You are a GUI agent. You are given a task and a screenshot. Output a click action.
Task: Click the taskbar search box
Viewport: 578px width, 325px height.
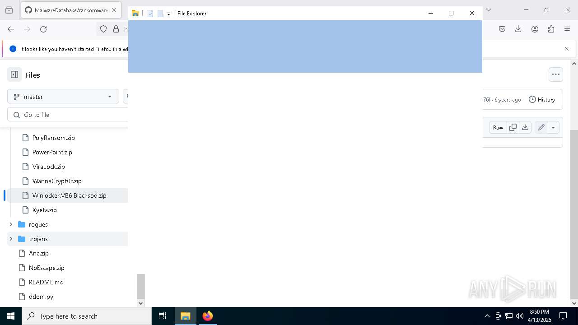[x=87, y=316]
